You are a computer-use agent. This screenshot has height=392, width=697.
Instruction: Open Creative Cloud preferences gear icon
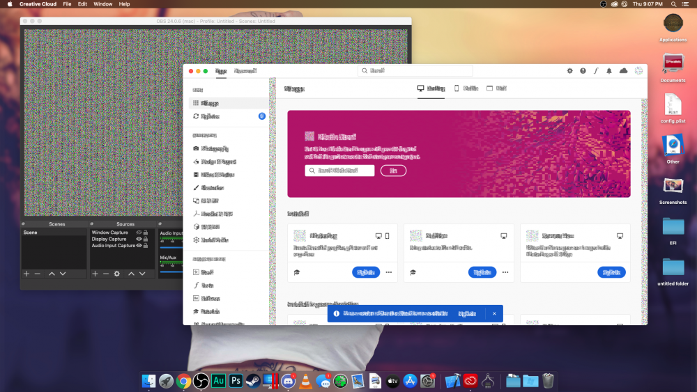click(570, 71)
